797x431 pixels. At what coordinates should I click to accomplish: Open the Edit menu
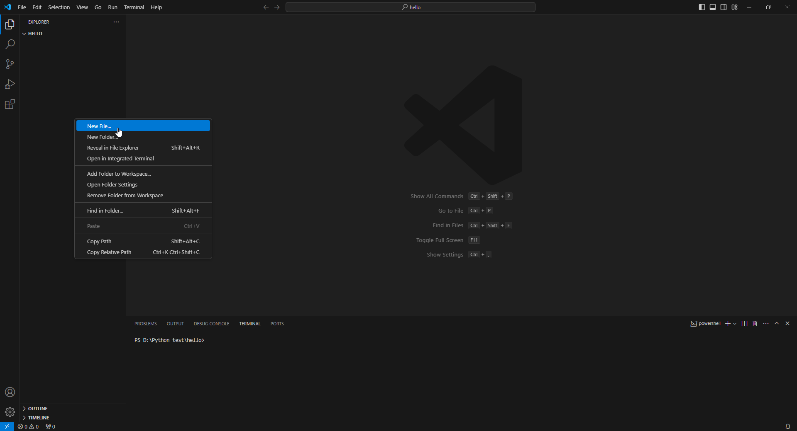point(37,7)
